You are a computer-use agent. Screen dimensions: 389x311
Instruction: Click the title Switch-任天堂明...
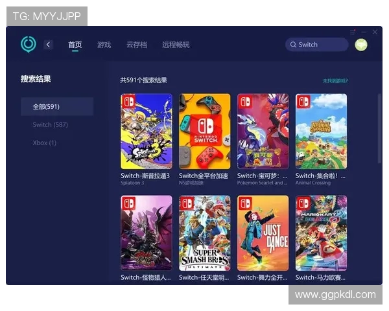click(204, 277)
